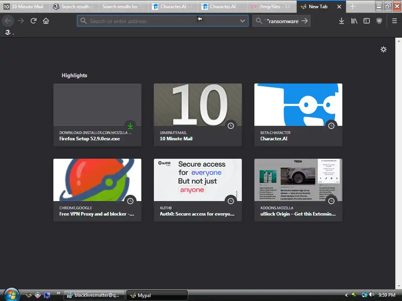Image resolution: width=402 pixels, height=301 pixels.
Task: Click the green download icon on Firefox tile
Action: tap(130, 126)
